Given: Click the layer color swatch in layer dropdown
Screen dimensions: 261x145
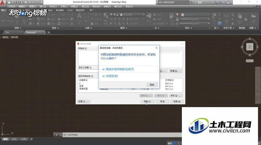Looking at the screenshot, I should (x=121, y=15).
